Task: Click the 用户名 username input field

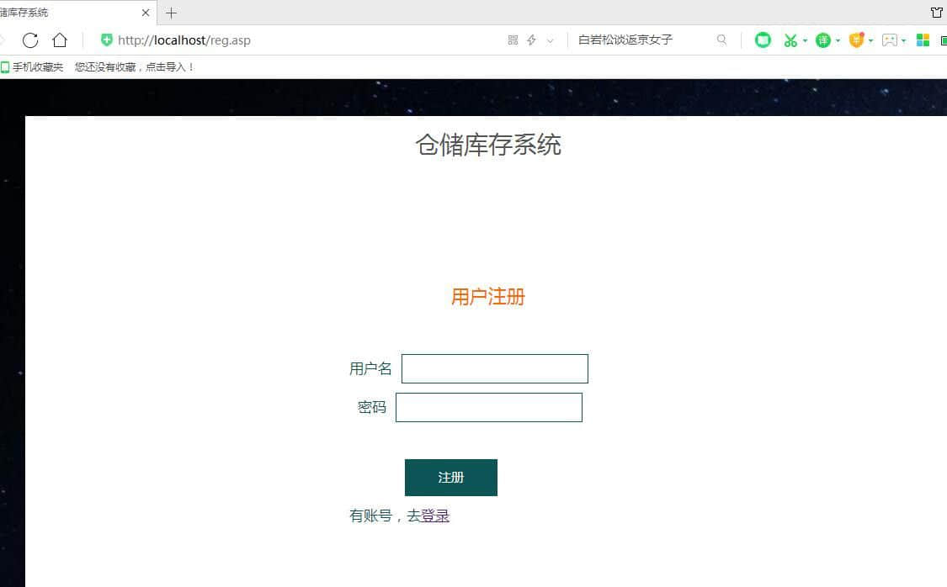Action: [x=494, y=369]
